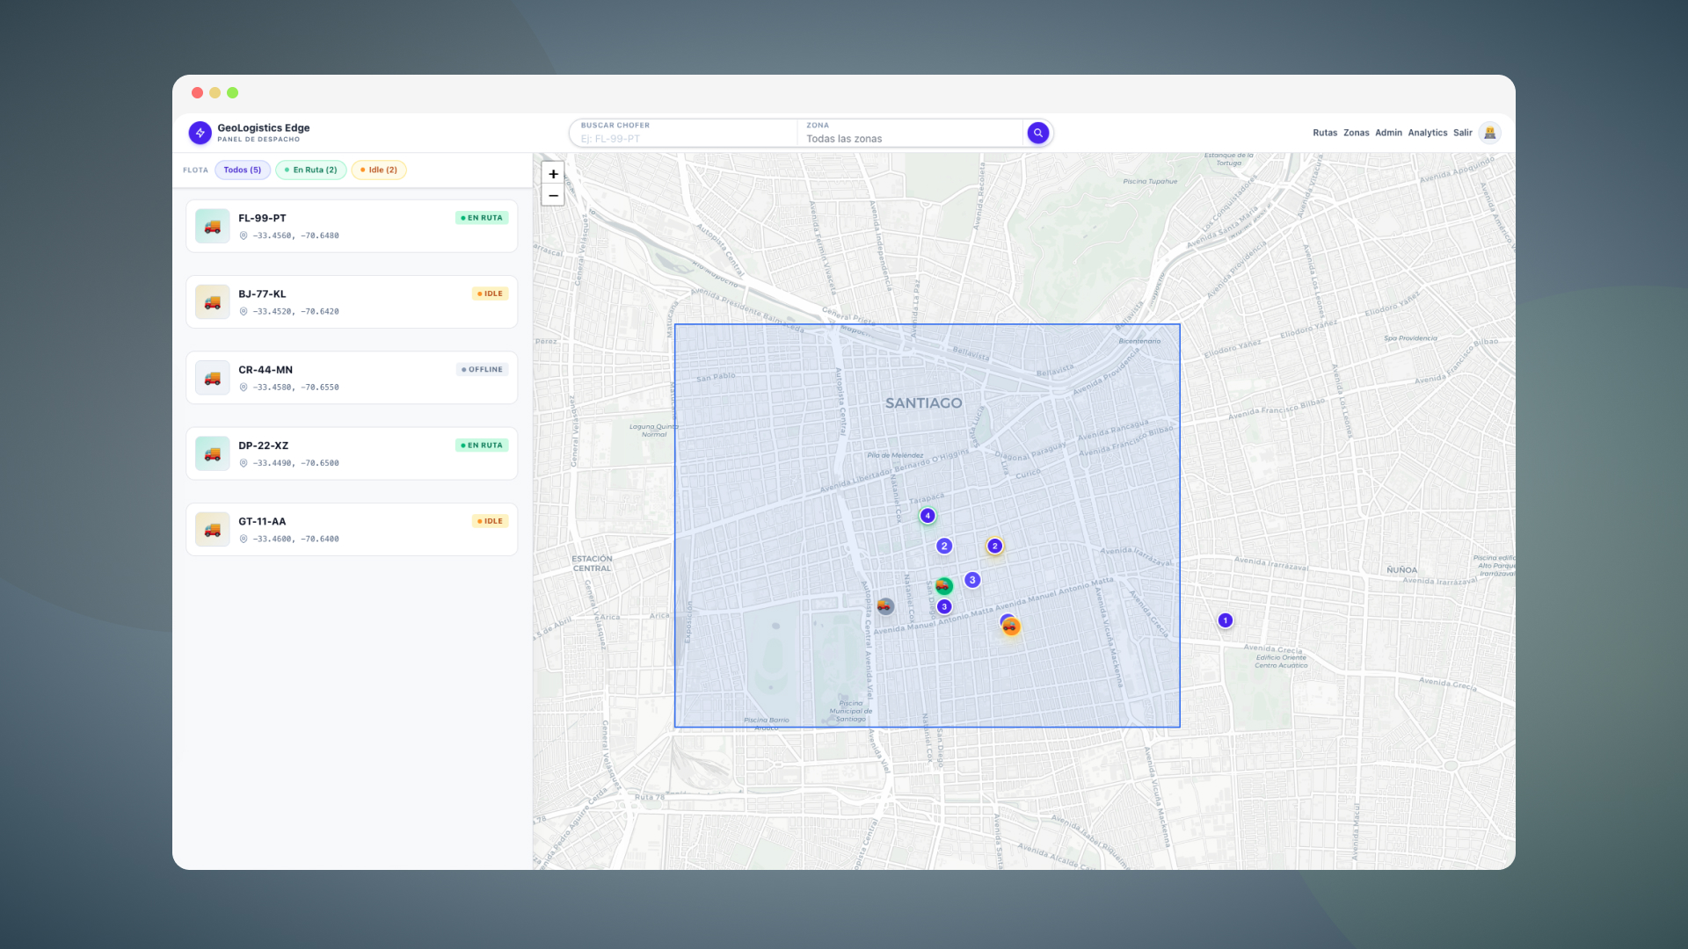Open the Zona dropdown showing Todas las zonas

(911, 133)
